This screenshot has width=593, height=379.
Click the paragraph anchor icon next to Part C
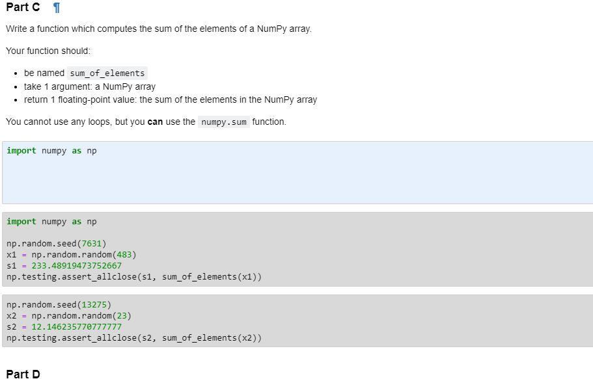pyautogui.click(x=56, y=7)
